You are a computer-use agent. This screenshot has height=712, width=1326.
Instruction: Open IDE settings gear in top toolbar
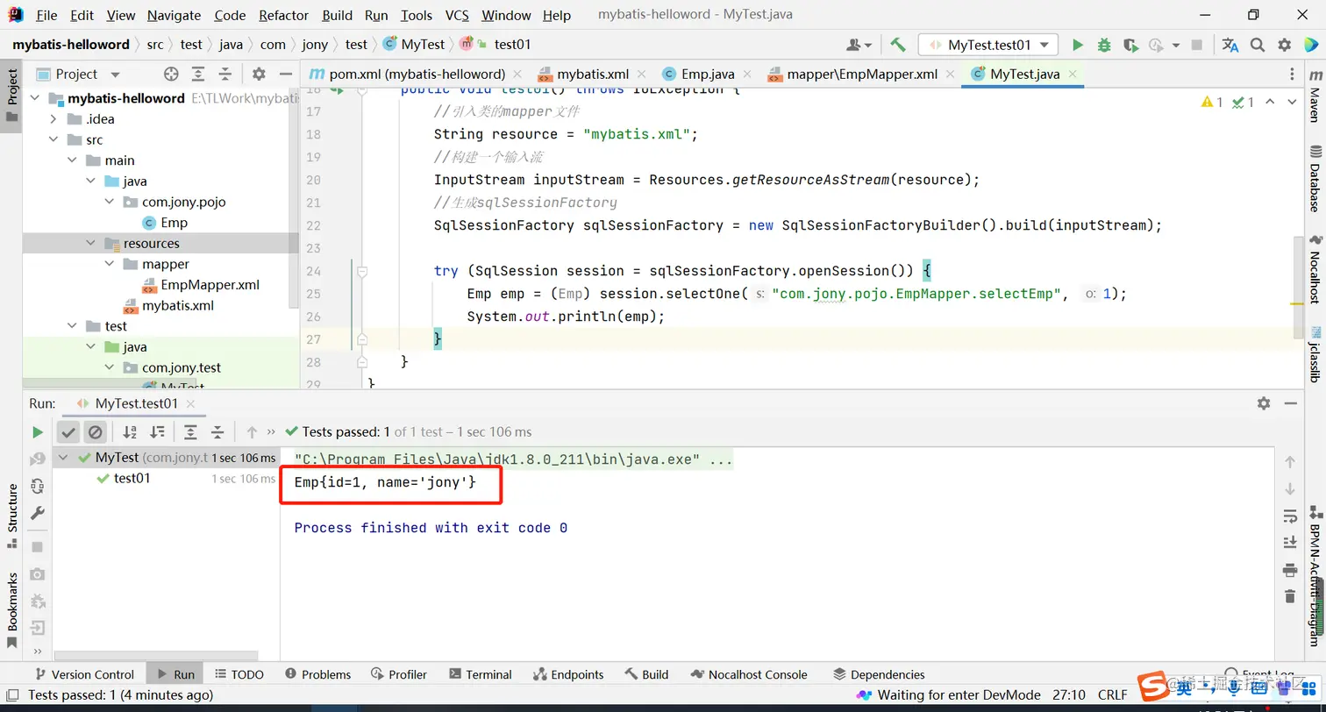[x=1285, y=45]
